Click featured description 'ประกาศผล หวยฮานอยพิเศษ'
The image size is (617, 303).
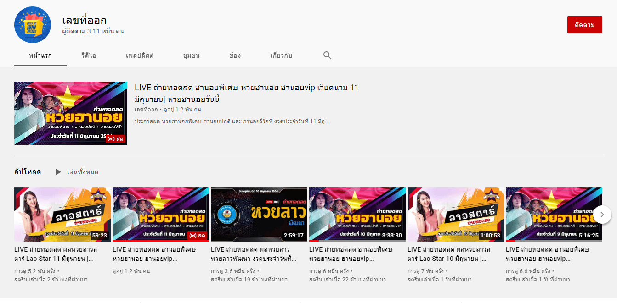tap(232, 121)
